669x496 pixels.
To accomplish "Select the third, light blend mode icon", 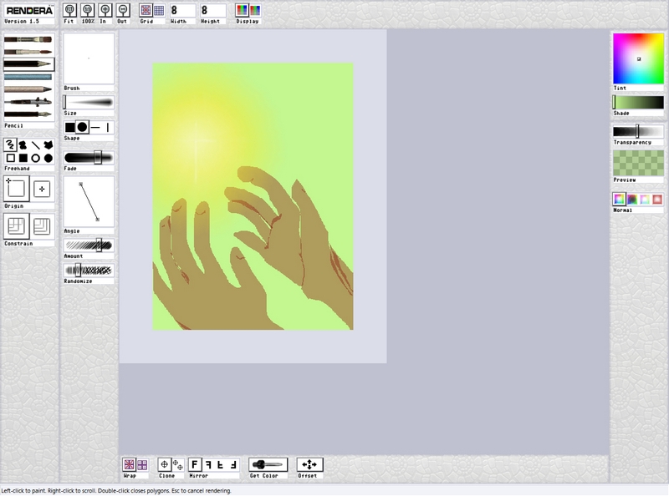I will pyautogui.click(x=645, y=199).
